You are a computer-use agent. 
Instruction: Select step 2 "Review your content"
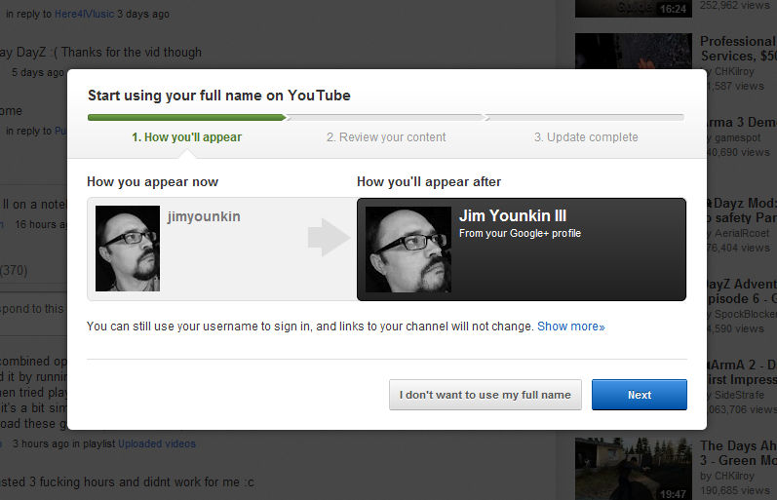(x=386, y=137)
